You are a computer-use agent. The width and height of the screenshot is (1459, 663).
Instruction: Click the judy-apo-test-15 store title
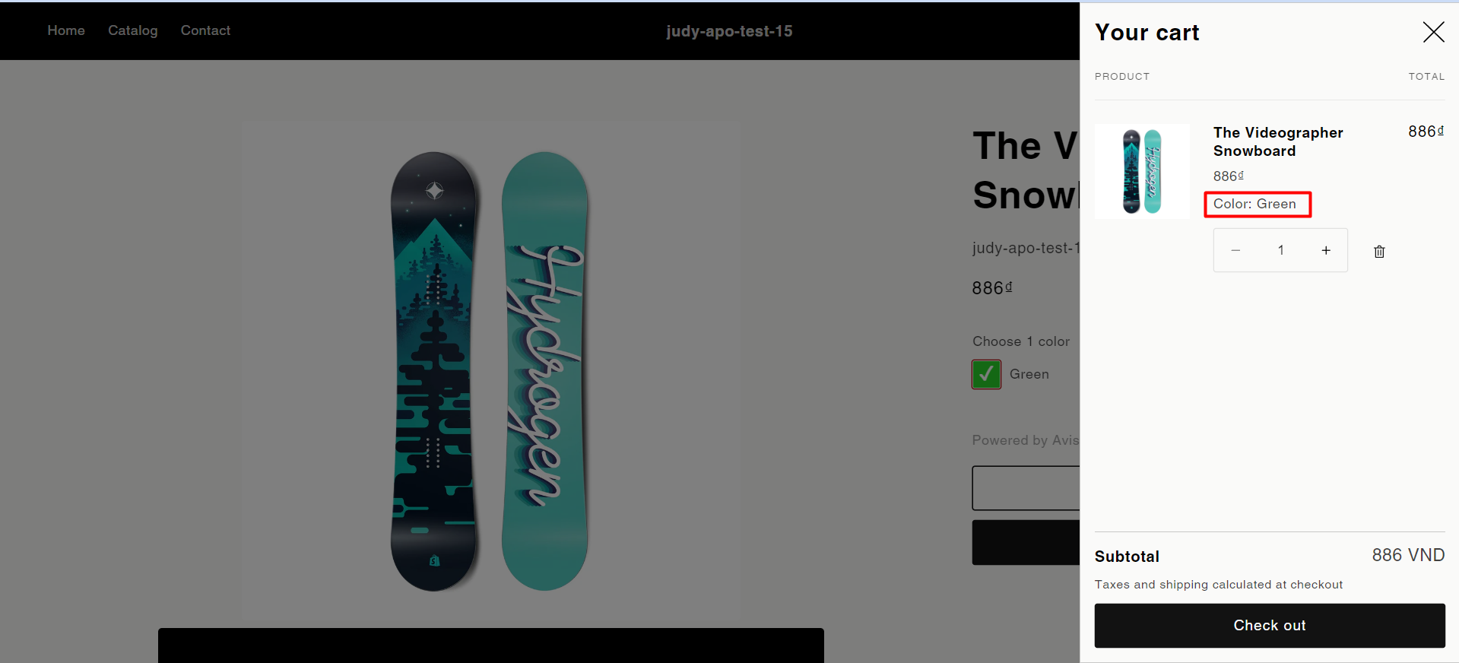pos(729,31)
